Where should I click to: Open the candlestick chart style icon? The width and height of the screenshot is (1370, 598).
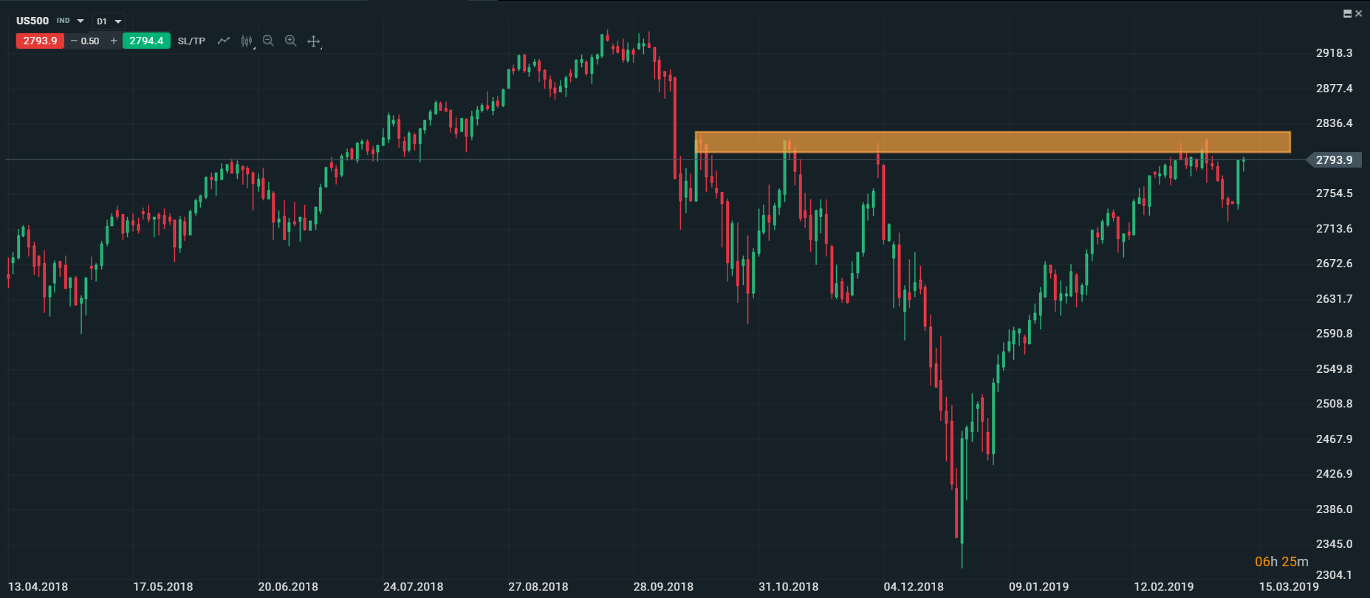coord(247,41)
